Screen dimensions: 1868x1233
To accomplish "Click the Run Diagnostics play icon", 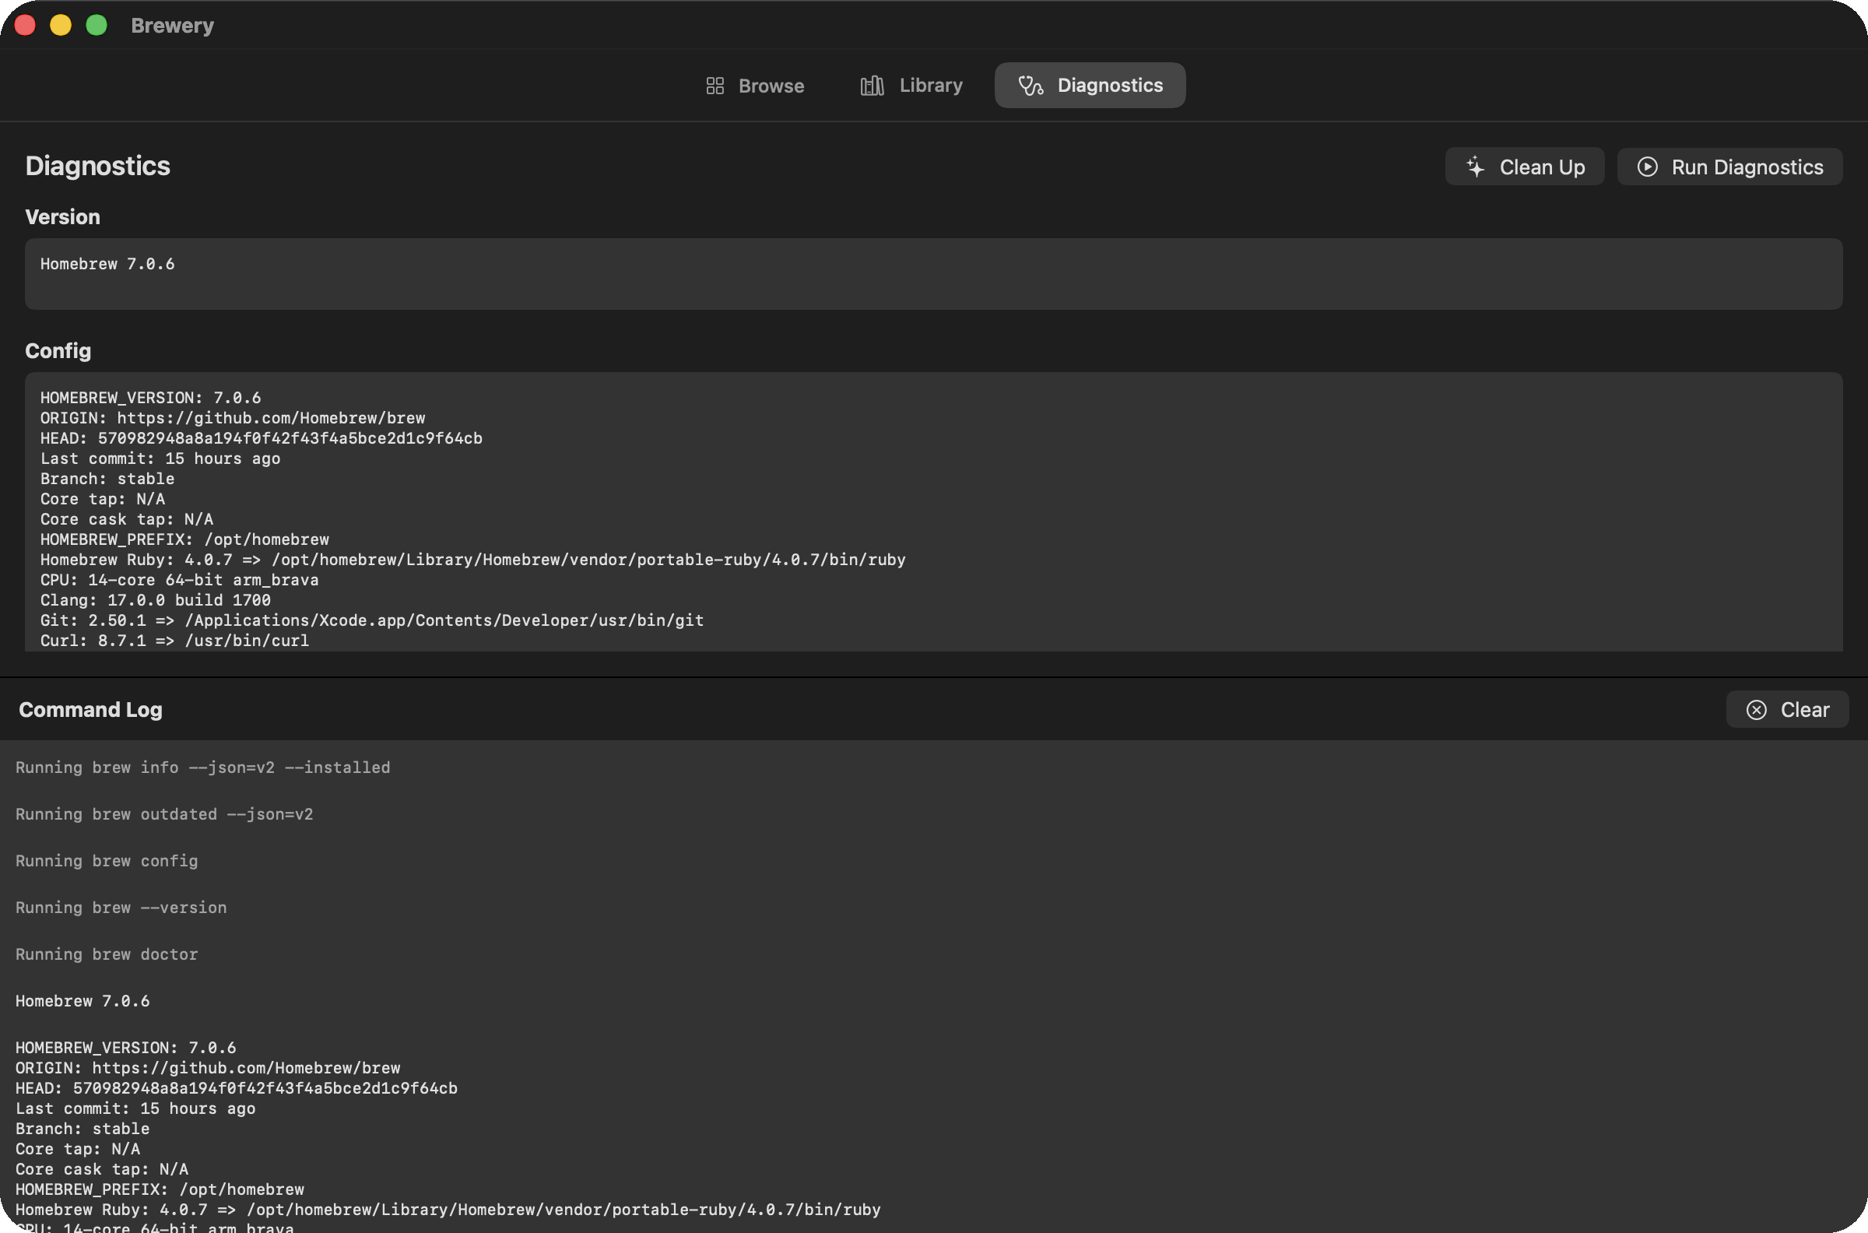I will pyautogui.click(x=1647, y=167).
